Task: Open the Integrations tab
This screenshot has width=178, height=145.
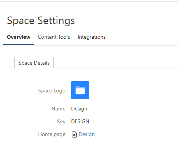Action: coord(91,37)
